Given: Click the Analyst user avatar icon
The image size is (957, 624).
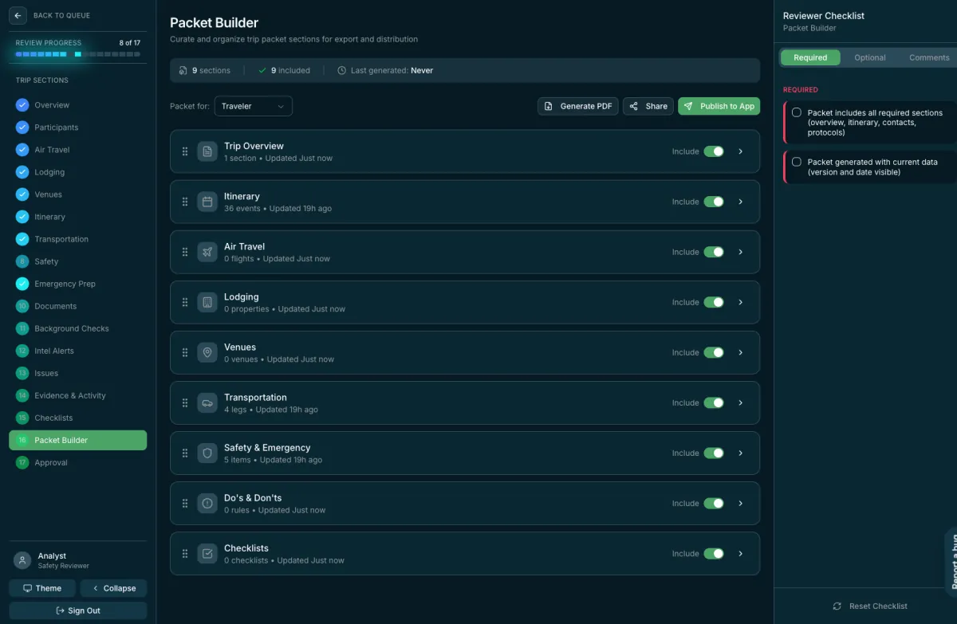Looking at the screenshot, I should 22,560.
